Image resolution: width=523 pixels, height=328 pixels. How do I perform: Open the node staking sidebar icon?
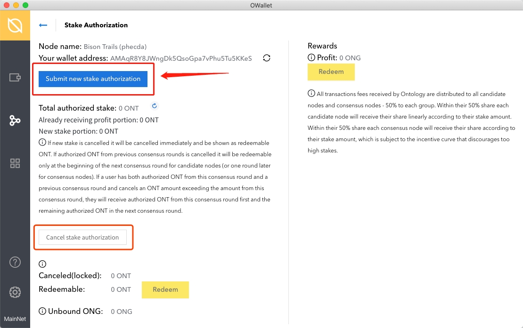click(15, 120)
